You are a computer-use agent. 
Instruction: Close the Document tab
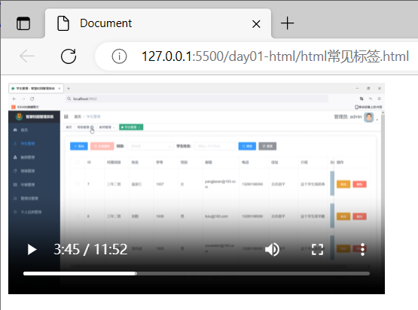click(256, 24)
